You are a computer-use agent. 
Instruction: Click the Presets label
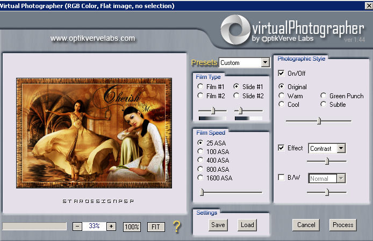pyautogui.click(x=204, y=62)
